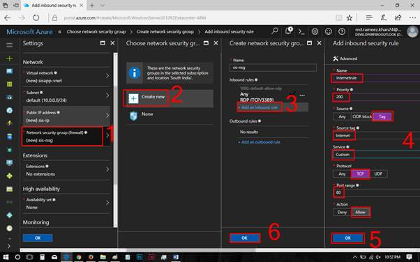Viewport: 420px width, 262px height.
Task: Refresh the browser page
Action: [x=36, y=18]
